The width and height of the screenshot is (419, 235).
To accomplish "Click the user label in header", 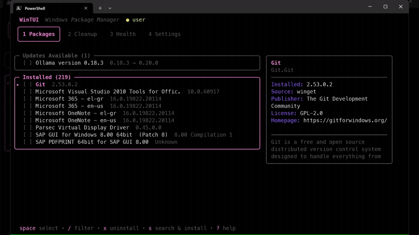I will [139, 20].
